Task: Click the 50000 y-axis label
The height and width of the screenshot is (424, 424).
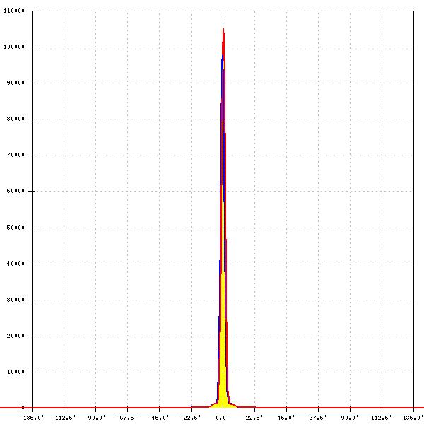Action: (x=16, y=228)
